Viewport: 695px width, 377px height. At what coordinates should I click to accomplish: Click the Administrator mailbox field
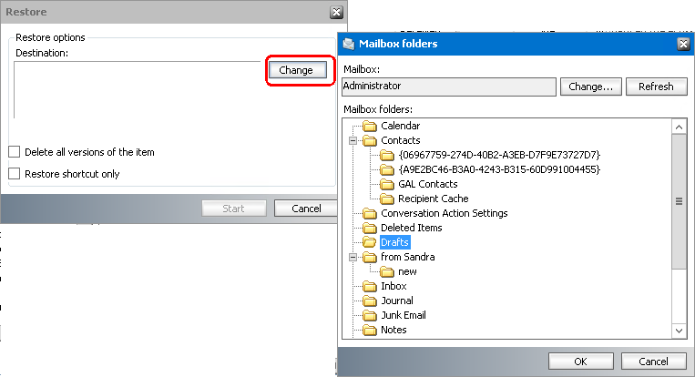click(x=449, y=87)
